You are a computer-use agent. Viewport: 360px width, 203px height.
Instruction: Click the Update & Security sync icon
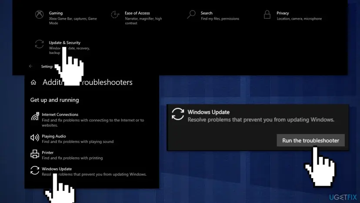pos(39,44)
